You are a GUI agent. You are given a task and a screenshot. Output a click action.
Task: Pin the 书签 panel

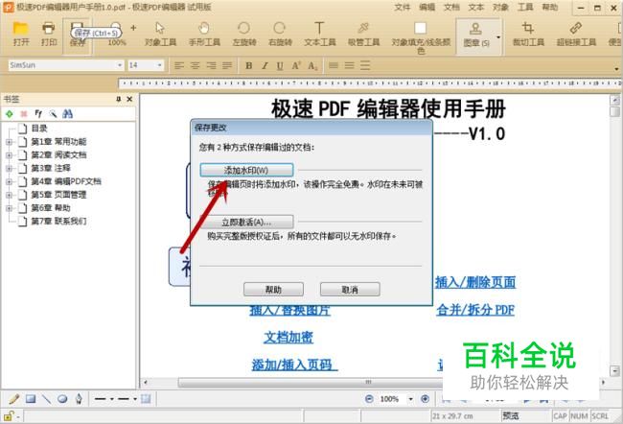119,99
